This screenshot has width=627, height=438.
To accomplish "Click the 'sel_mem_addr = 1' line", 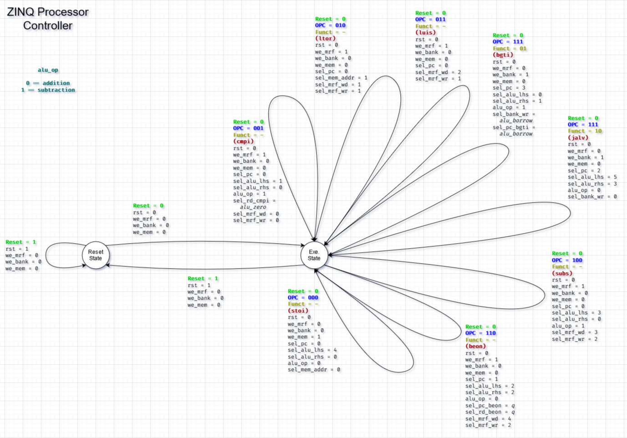I will [x=342, y=78].
